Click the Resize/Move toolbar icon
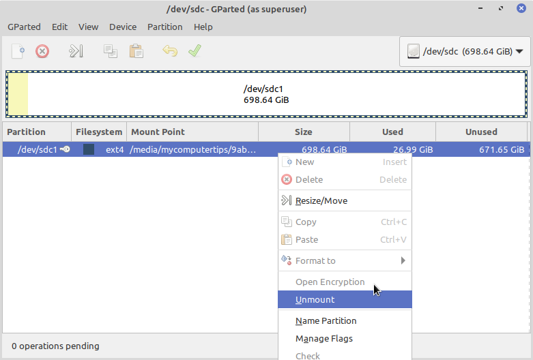 pyautogui.click(x=76, y=51)
